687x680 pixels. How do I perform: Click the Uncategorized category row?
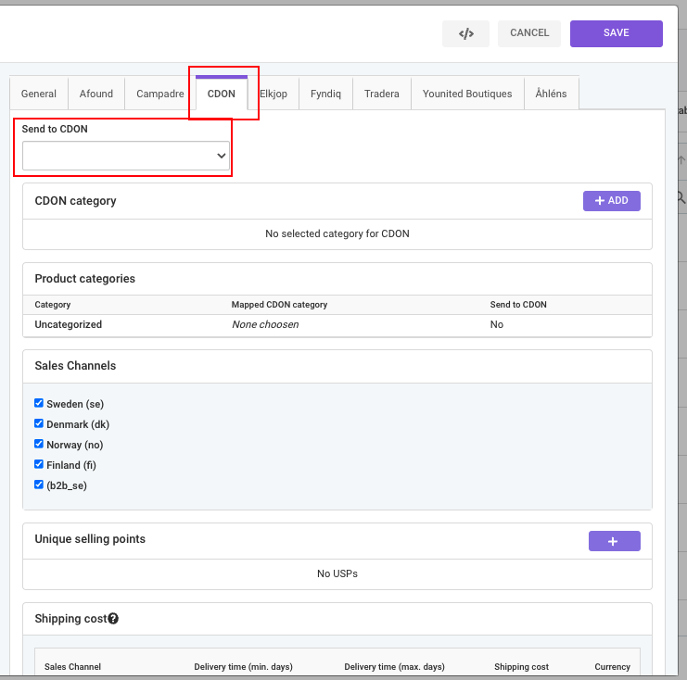pyautogui.click(x=337, y=325)
